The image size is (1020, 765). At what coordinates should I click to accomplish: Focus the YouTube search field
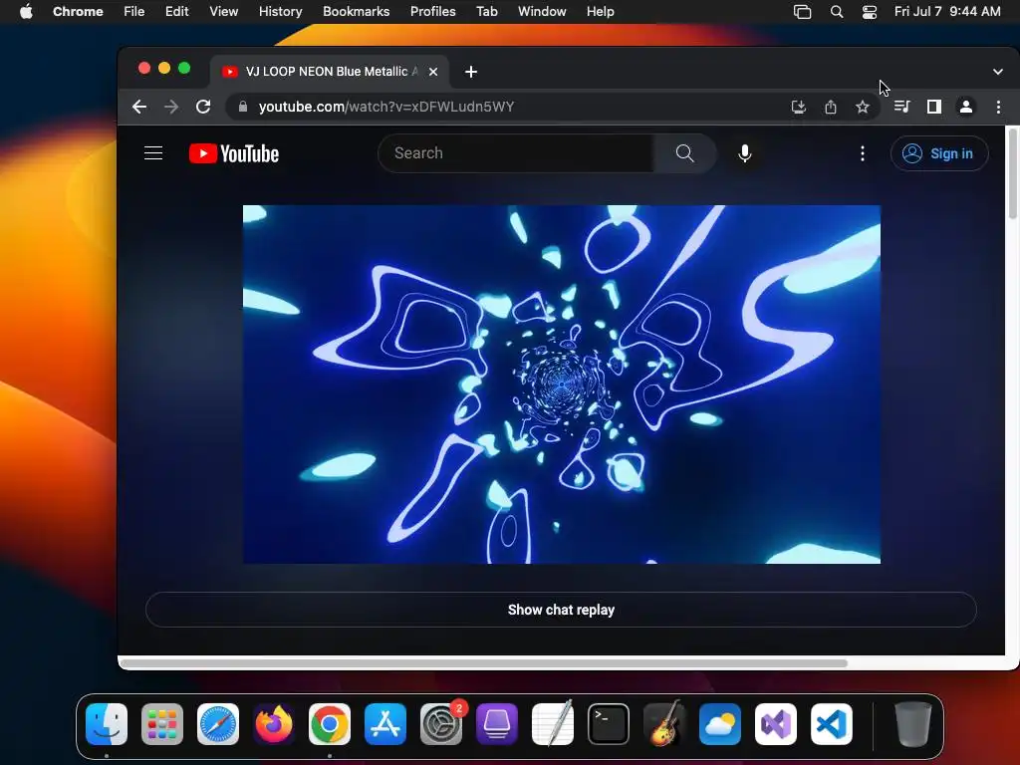click(517, 153)
